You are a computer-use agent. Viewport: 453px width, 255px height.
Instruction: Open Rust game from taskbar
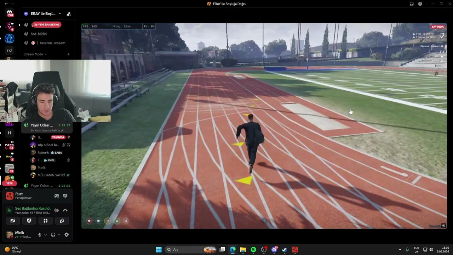coord(295,250)
